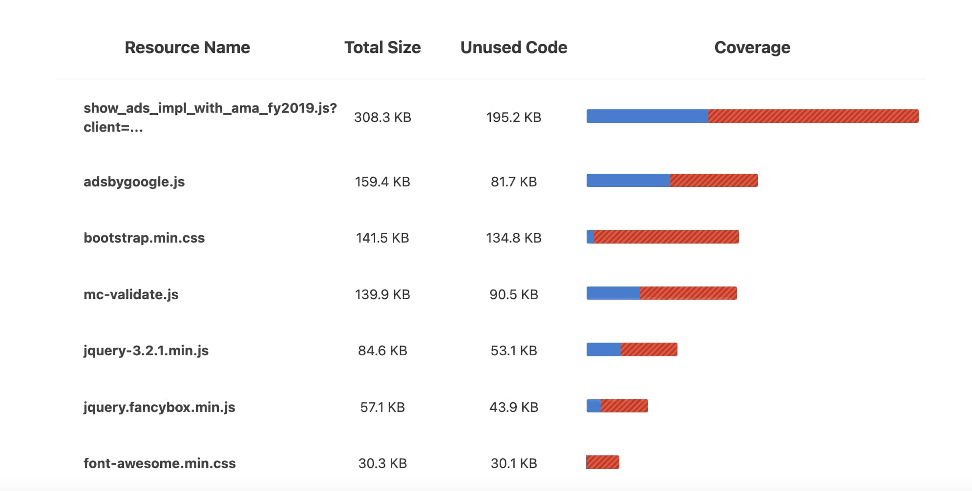Click the 308.3 KB total size value
The image size is (972, 491).
coord(382,117)
